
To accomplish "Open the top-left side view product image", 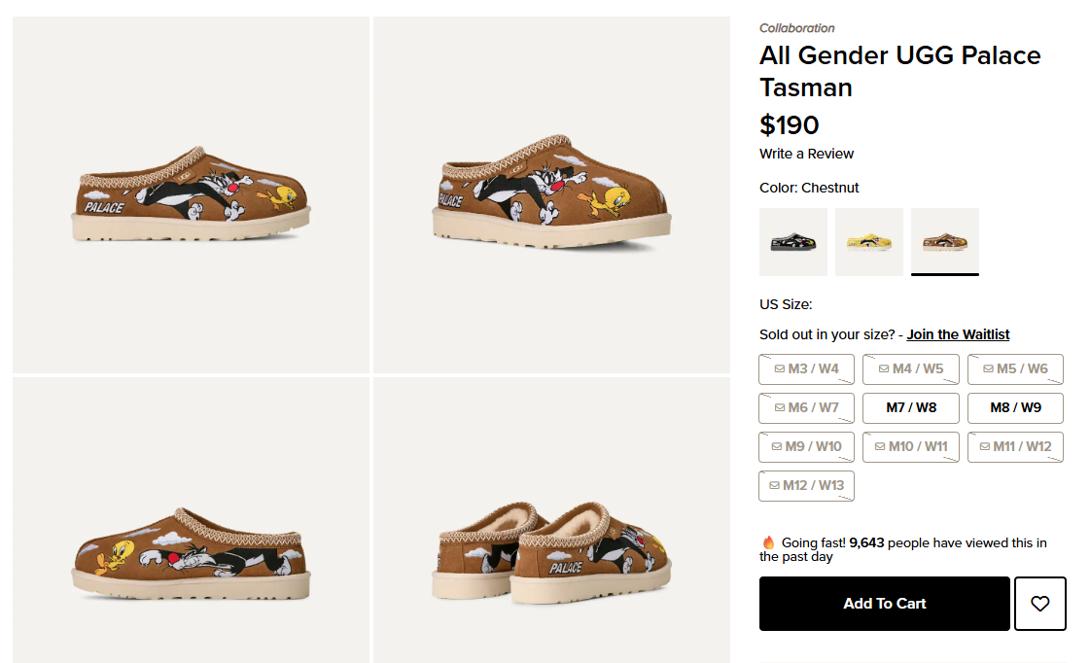I will pos(191,194).
